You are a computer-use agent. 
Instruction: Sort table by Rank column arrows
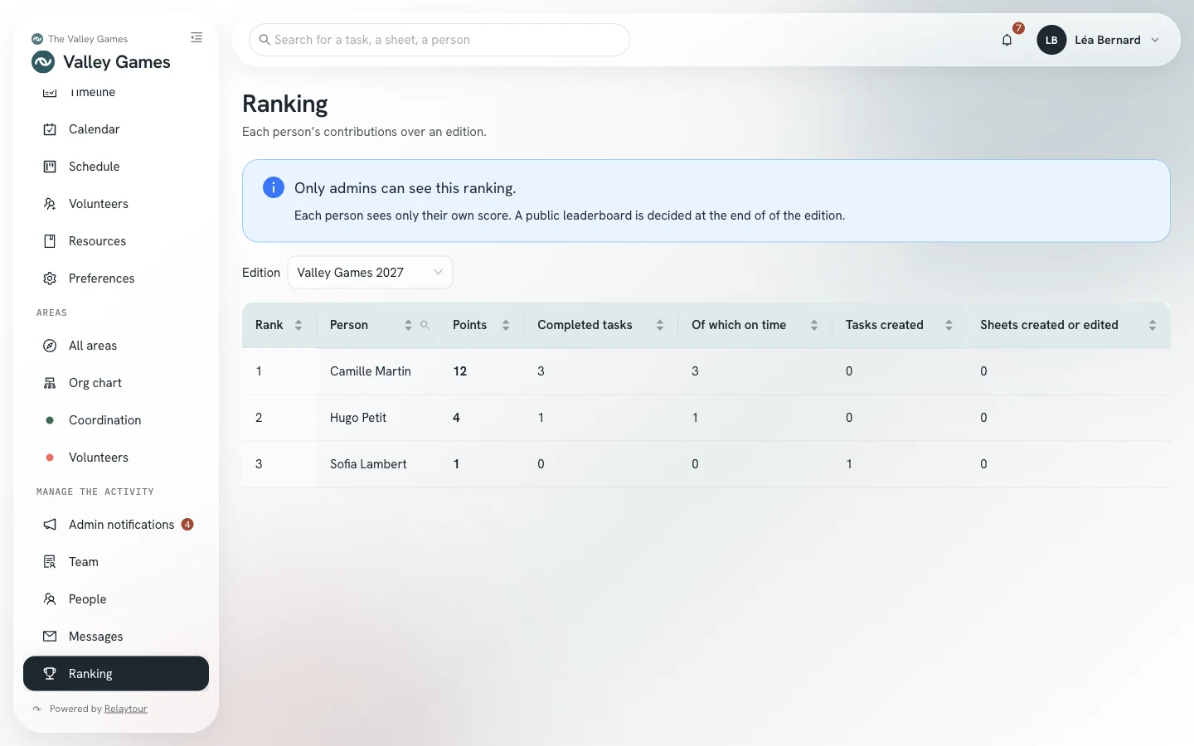click(x=298, y=325)
